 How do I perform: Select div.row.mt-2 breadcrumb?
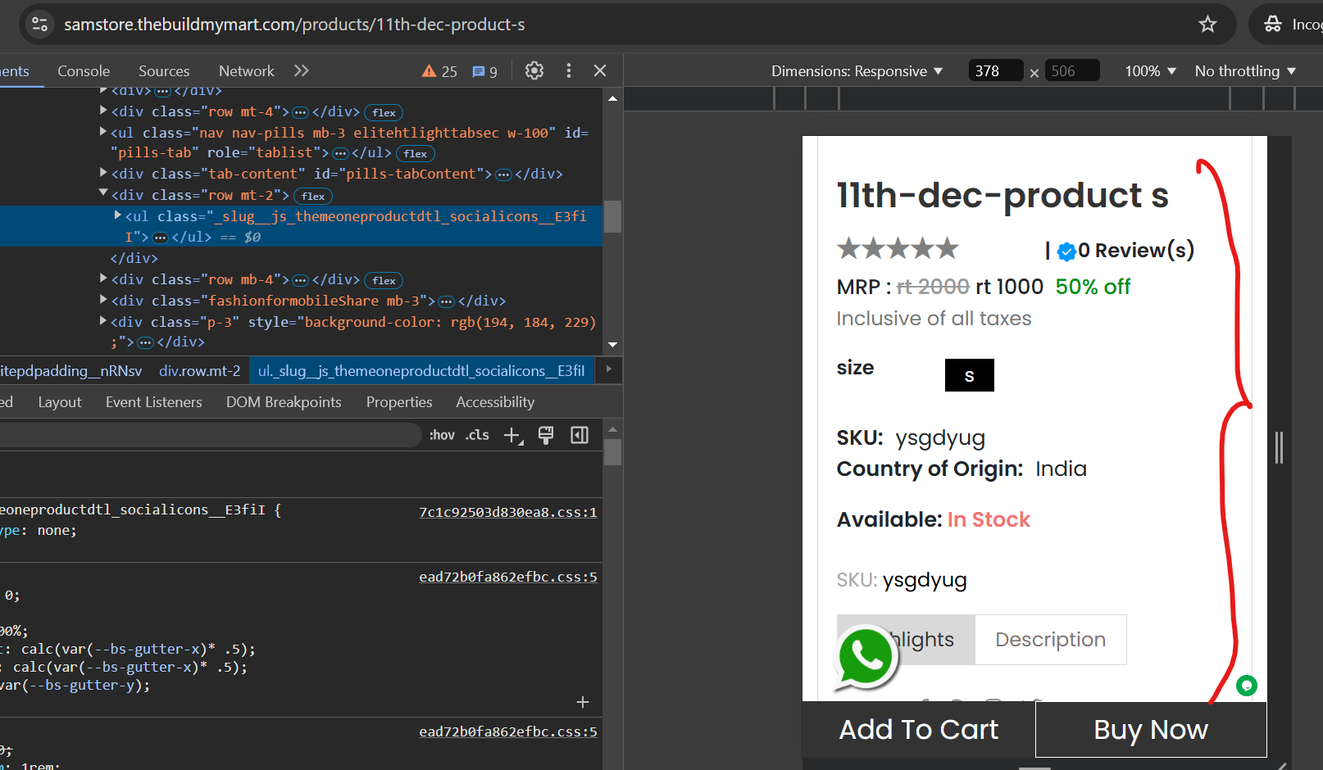(200, 371)
